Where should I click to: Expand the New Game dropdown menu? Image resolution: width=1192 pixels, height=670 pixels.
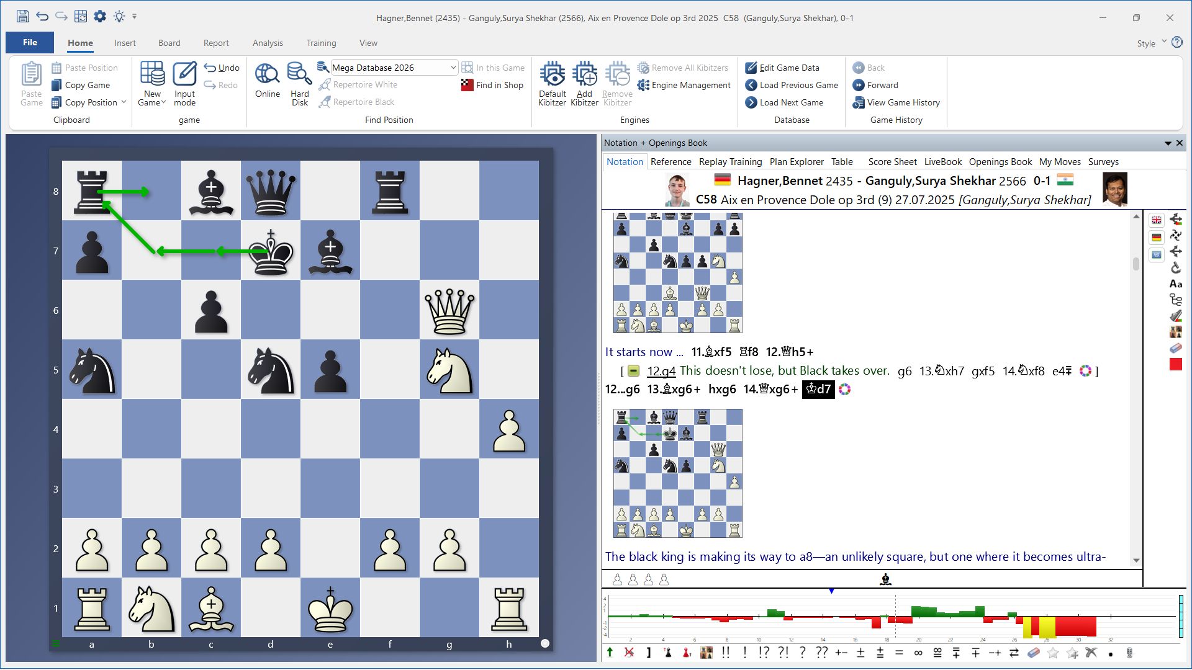coord(163,103)
